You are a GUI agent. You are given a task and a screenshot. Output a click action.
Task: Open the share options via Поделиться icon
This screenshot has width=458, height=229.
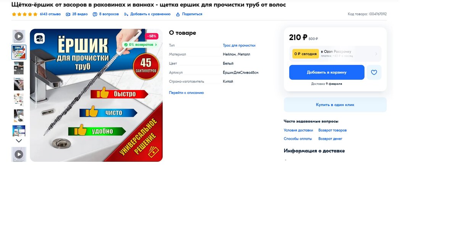pos(178,14)
